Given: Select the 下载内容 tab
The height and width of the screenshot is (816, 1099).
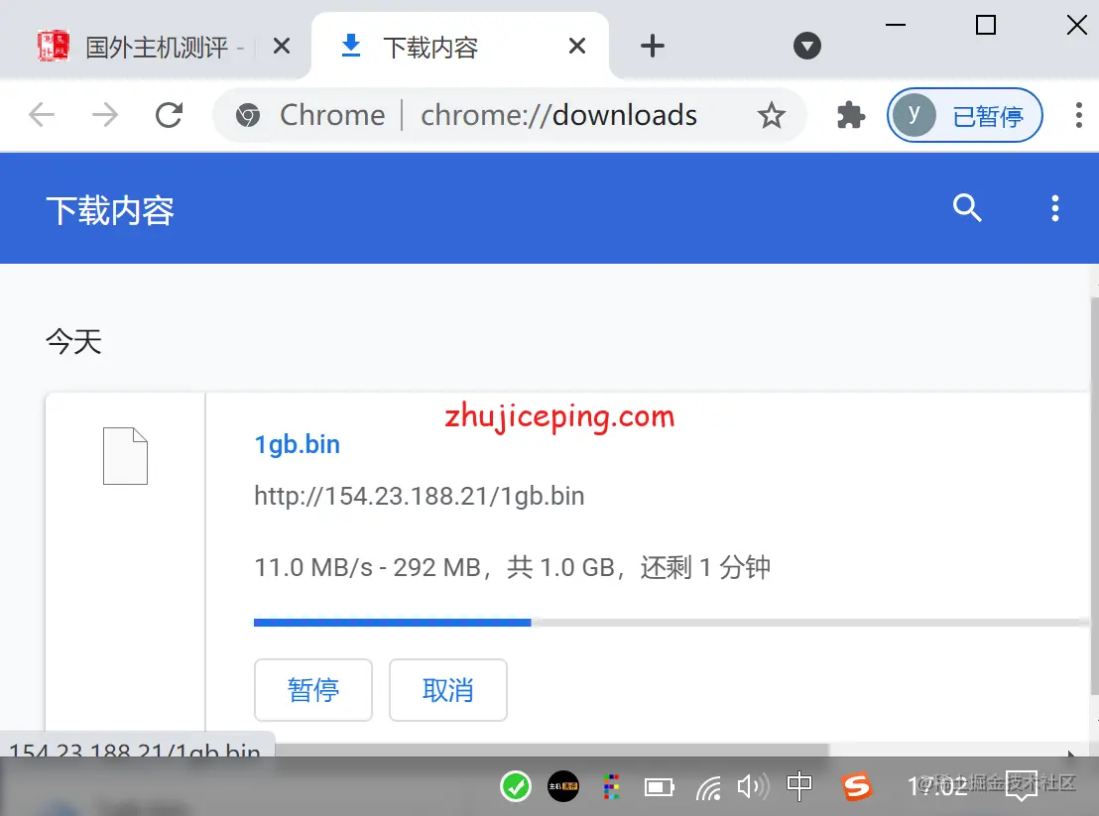Looking at the screenshot, I should coord(430,46).
